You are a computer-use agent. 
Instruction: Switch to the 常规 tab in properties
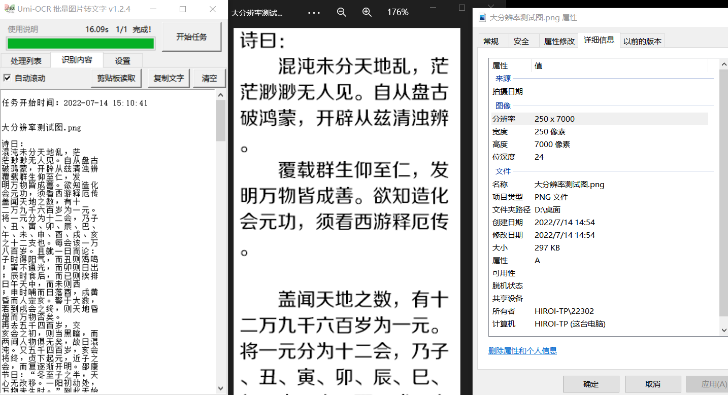tap(492, 41)
